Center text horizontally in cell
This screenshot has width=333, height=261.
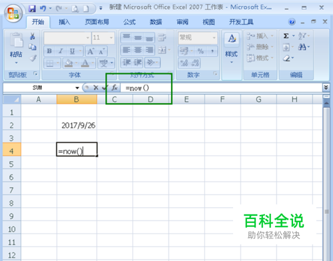138,51
